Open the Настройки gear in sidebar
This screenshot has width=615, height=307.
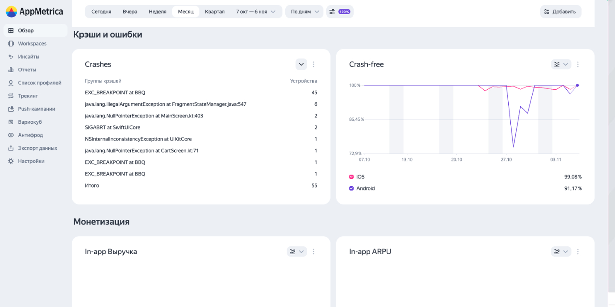pos(30,161)
